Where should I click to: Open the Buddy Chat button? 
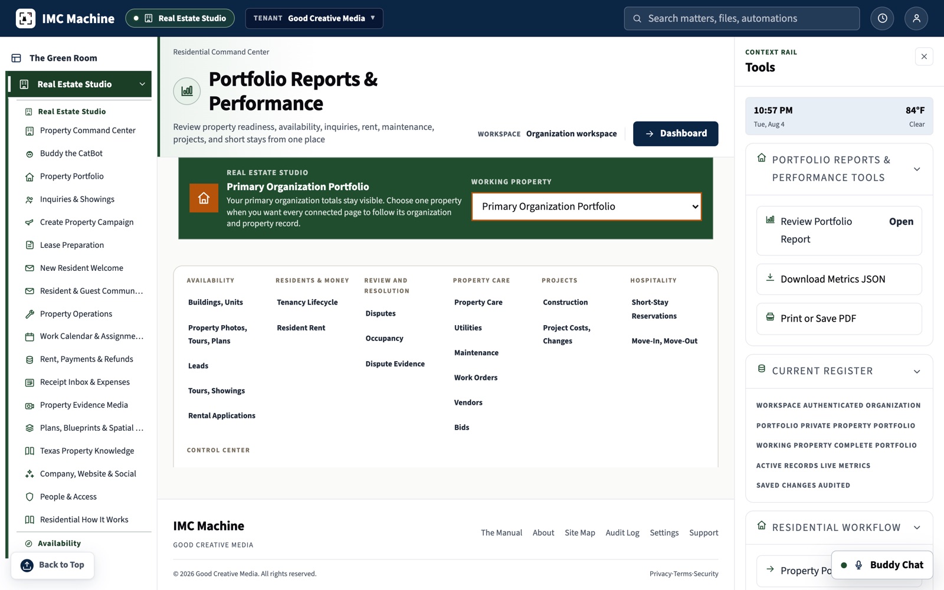click(x=882, y=565)
